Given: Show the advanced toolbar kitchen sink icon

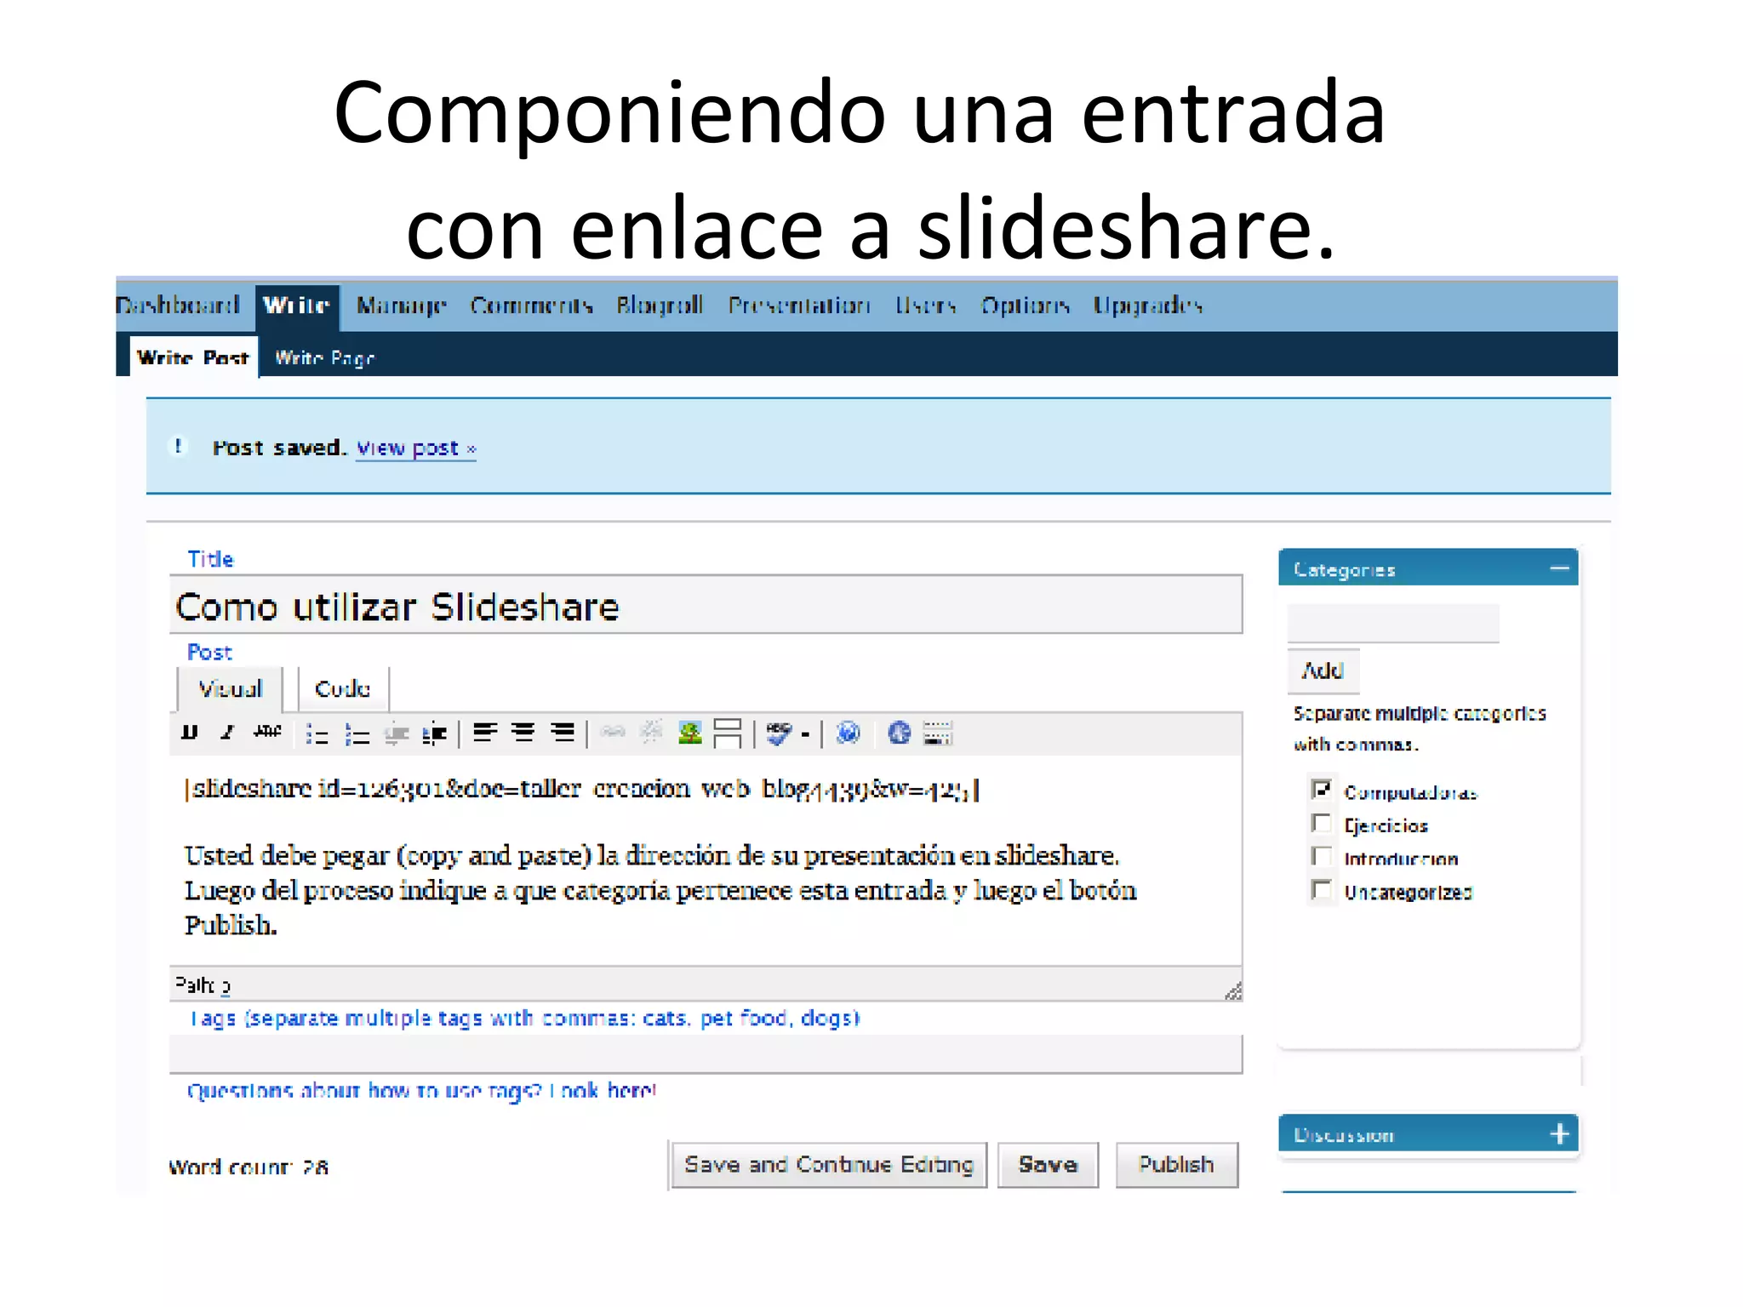Looking at the screenshot, I should point(937,733).
